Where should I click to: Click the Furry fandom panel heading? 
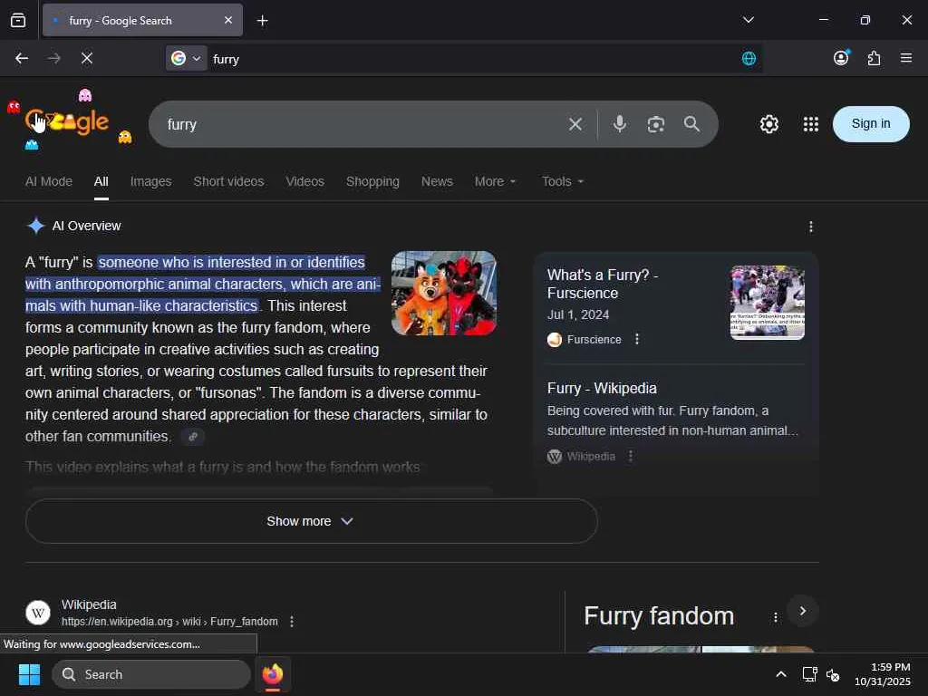[659, 616]
